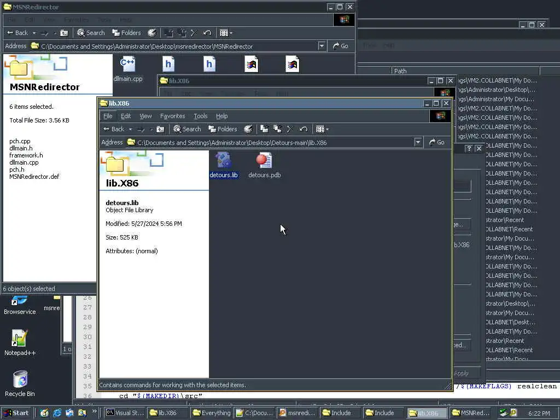Toggle Folders pane in front lib.X86 toolbar
The image size is (560, 420).
coord(223,129)
